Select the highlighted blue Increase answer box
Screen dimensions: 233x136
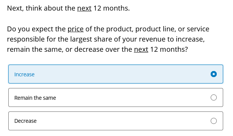[116, 74]
